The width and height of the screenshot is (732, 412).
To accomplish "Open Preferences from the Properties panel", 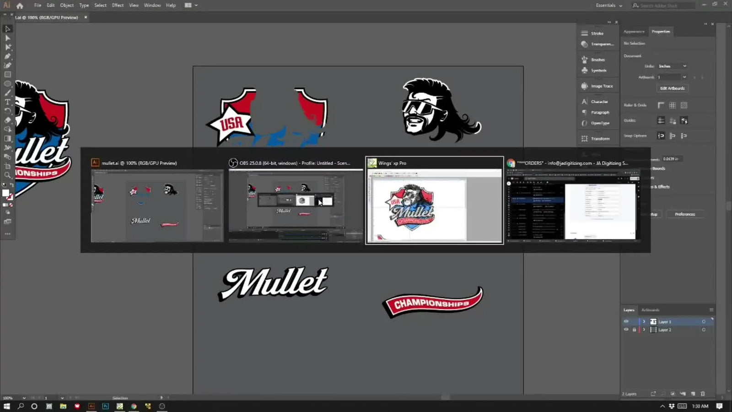I will [685, 214].
